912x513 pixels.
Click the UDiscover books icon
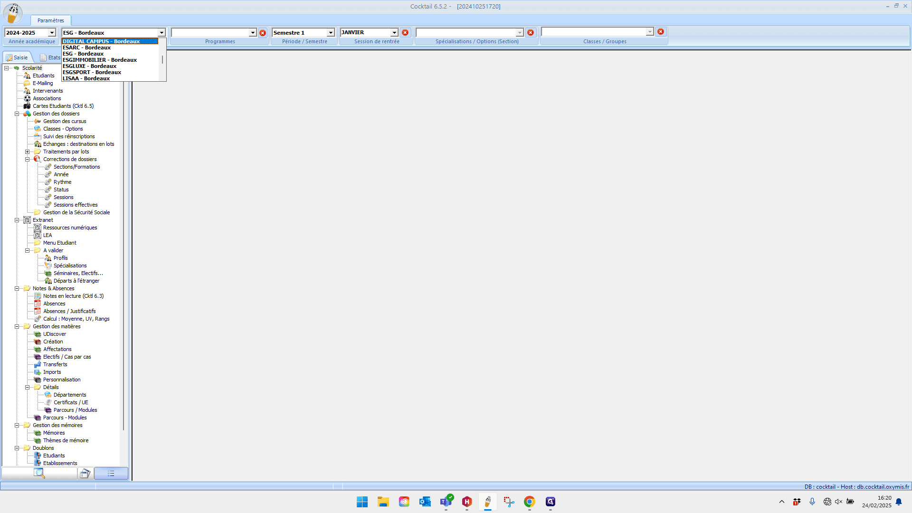38,334
